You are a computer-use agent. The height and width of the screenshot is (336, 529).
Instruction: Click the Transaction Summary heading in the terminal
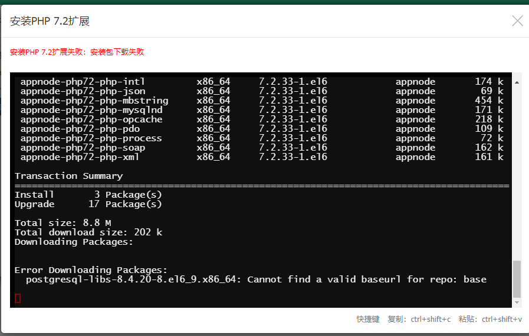pyautogui.click(x=68, y=176)
